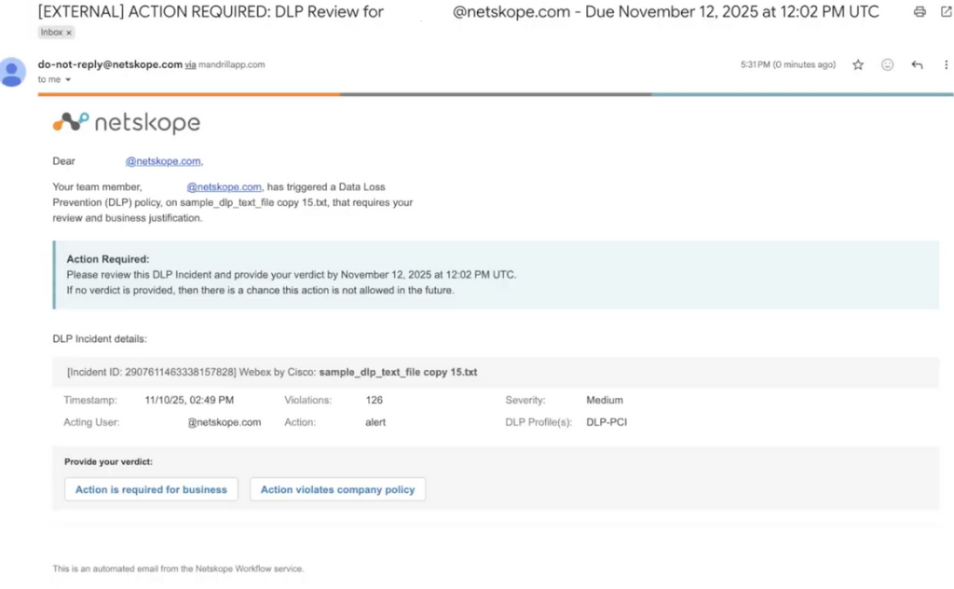Viewport: 954px width, 589px height.
Task: Click the 'via' mandrillapp.com link
Action: tap(190, 64)
